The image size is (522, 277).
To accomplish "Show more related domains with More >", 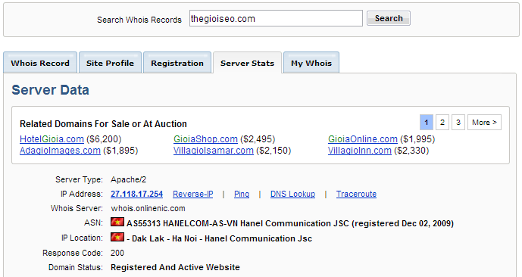I will click(x=484, y=123).
